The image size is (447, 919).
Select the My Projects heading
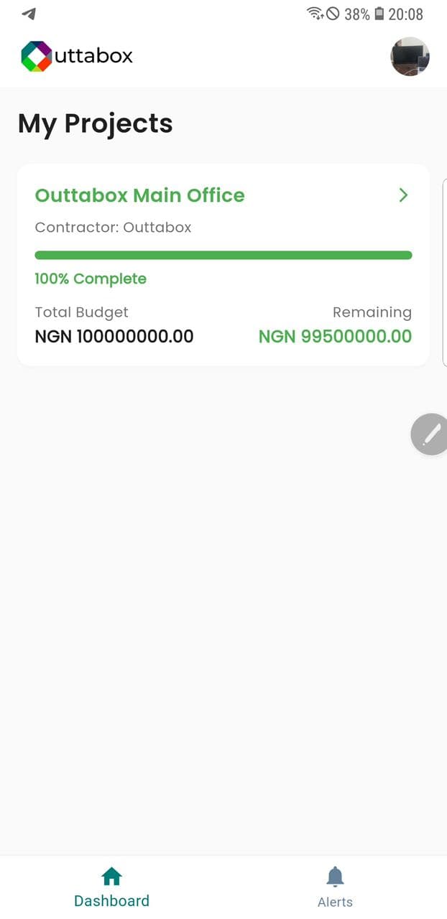95,123
